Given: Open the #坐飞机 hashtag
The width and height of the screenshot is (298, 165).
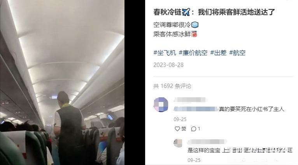Looking at the screenshot, I should coord(165,53).
